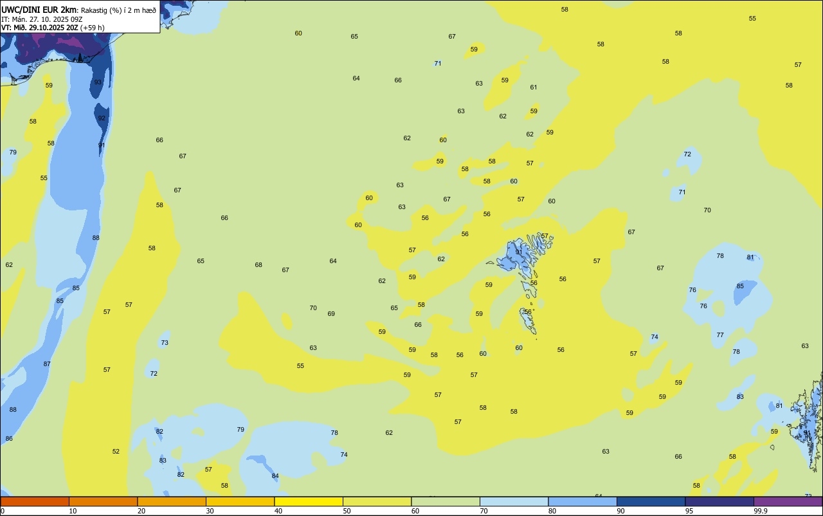
Task: Click the purple legend segment above 99.9
Action: (x=788, y=501)
